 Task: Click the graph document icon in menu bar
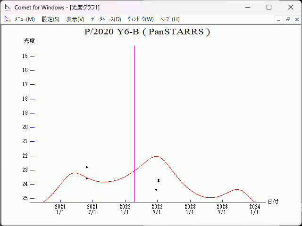click(7, 19)
